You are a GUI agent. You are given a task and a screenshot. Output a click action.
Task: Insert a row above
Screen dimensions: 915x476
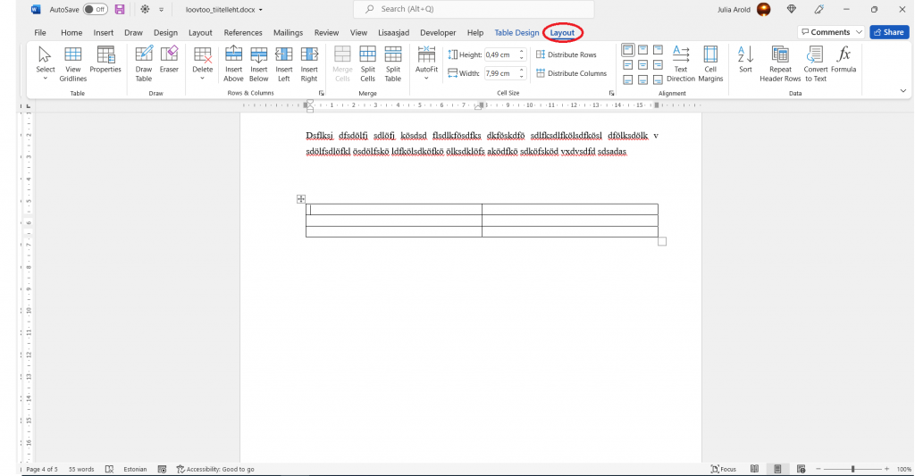point(233,63)
